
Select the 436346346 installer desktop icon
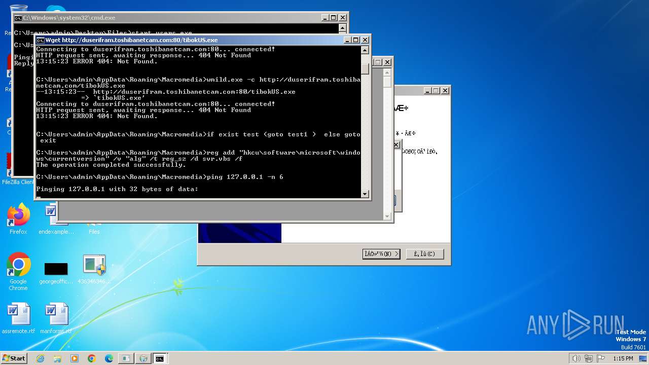94,270
